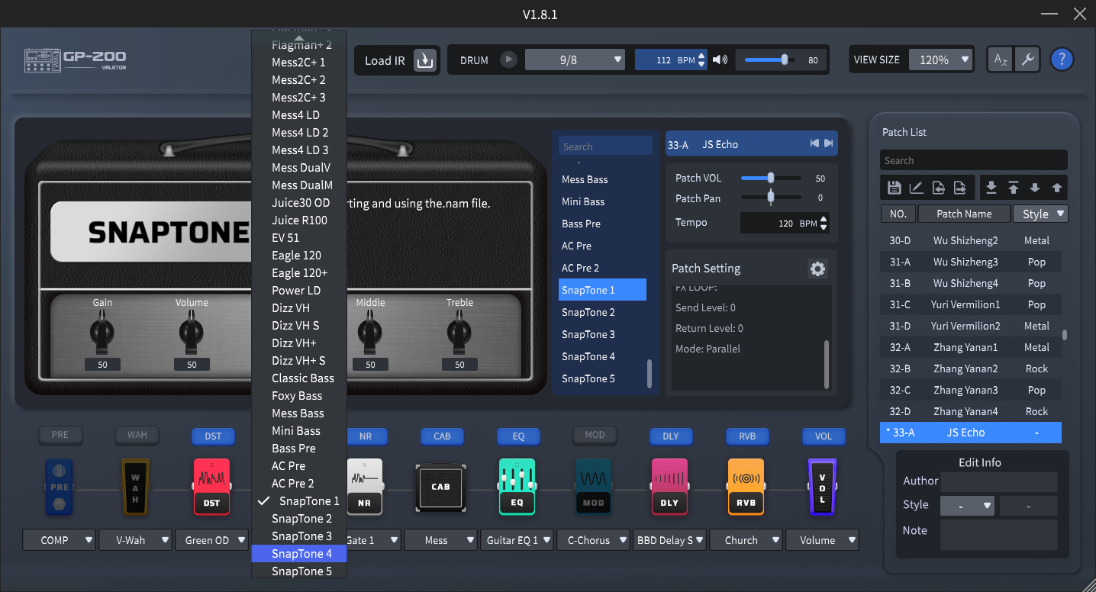Click the drum volume slider

(769, 60)
